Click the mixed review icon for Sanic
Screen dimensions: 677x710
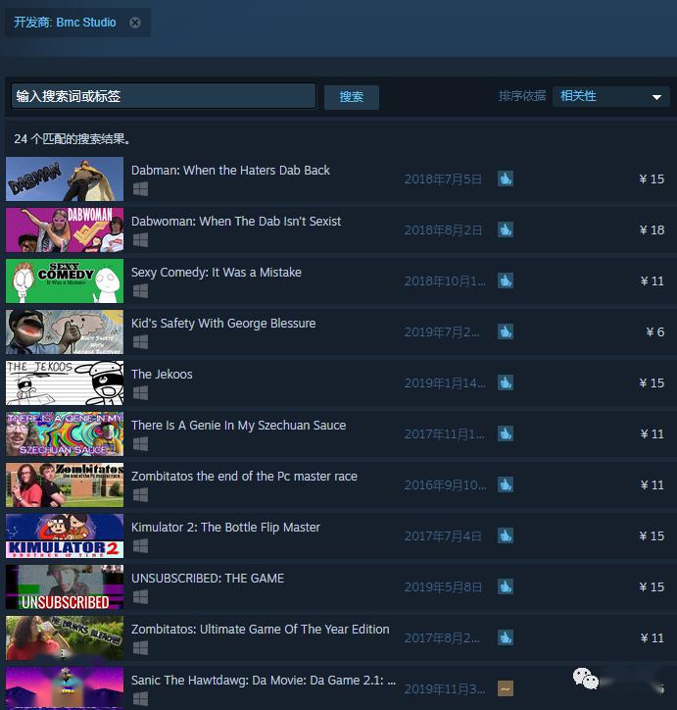505,688
